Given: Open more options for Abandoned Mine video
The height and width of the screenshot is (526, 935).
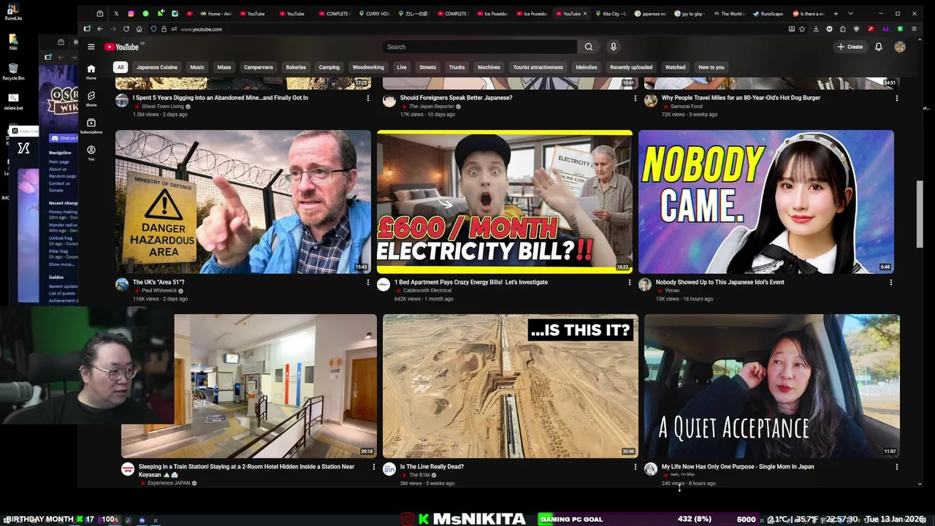Looking at the screenshot, I should pos(367,98).
